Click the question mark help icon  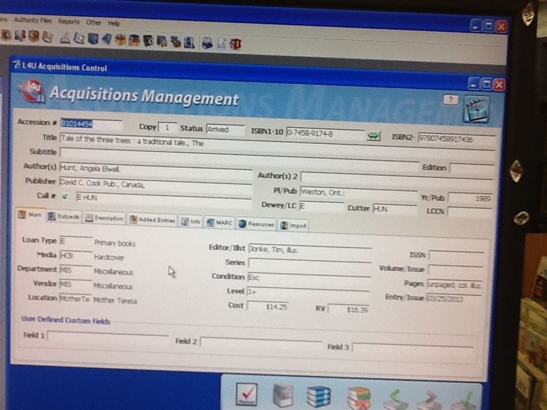click(450, 99)
